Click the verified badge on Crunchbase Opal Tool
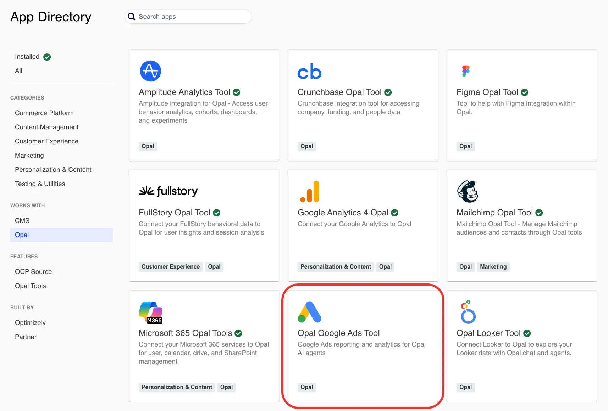 [388, 92]
